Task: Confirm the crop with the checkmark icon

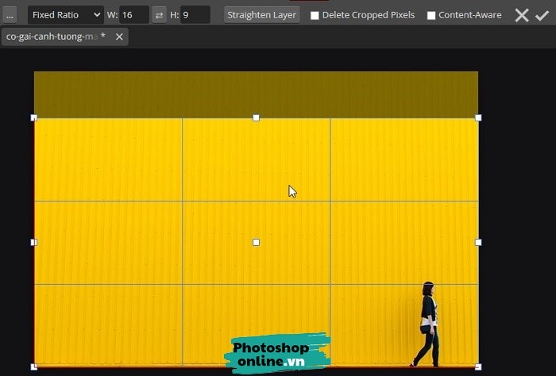Action: tap(543, 15)
